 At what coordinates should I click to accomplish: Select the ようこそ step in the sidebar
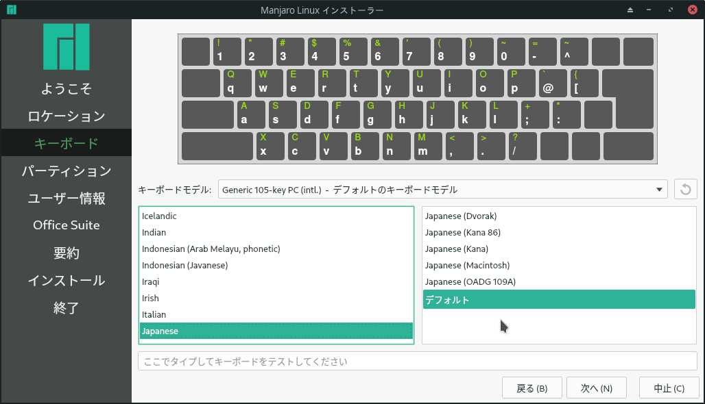(x=66, y=88)
